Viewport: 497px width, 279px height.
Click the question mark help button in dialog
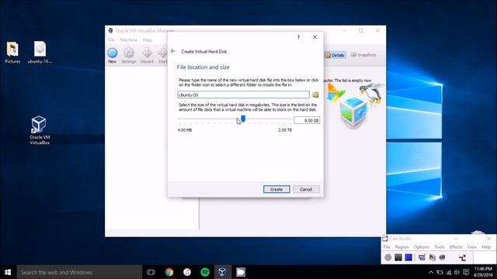coord(298,37)
